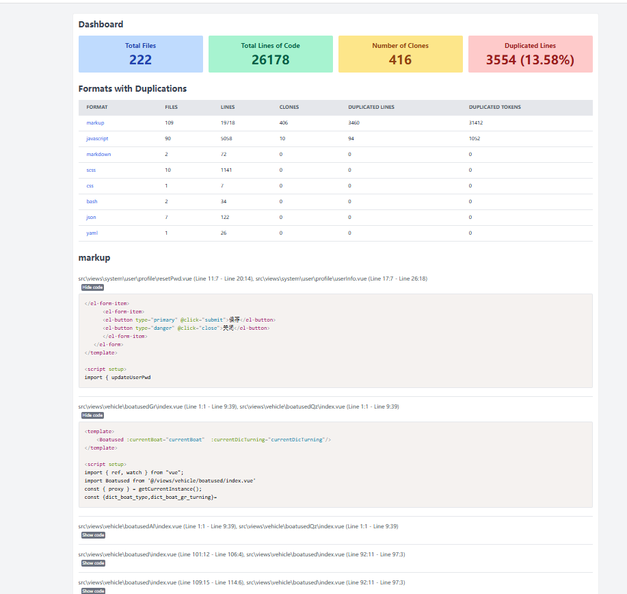Viewport: 627px width, 594px height.
Task: Open the javascript format link
Action: (97, 138)
